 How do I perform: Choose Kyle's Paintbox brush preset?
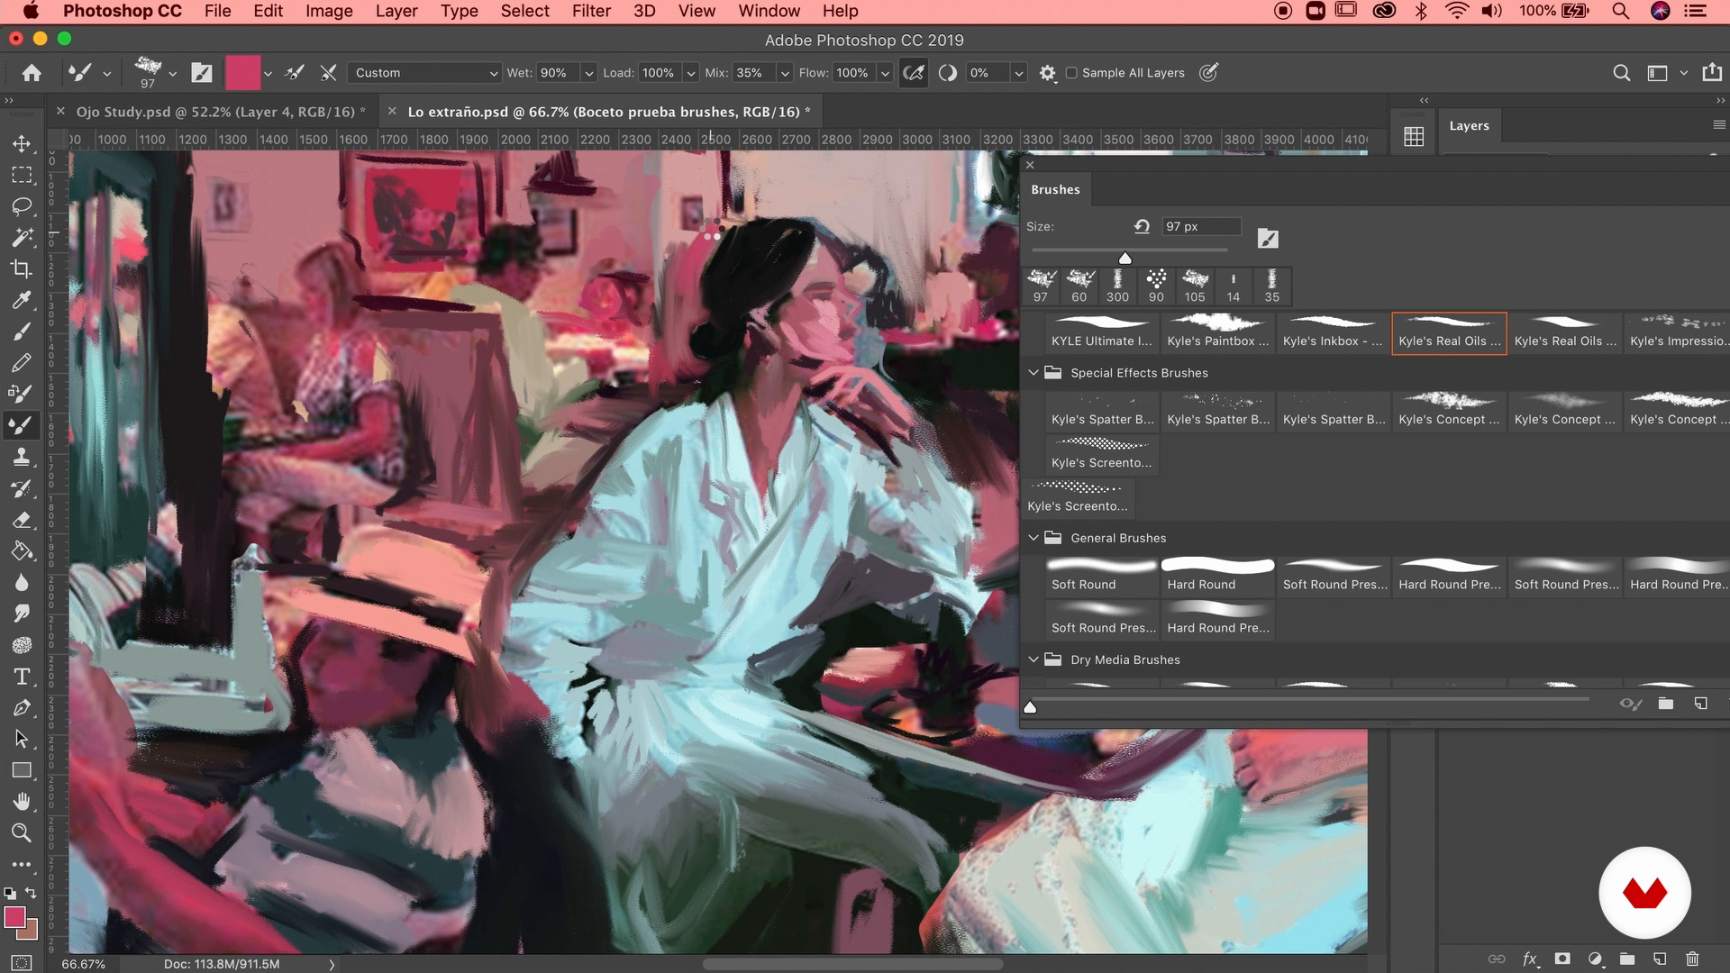1217,332
